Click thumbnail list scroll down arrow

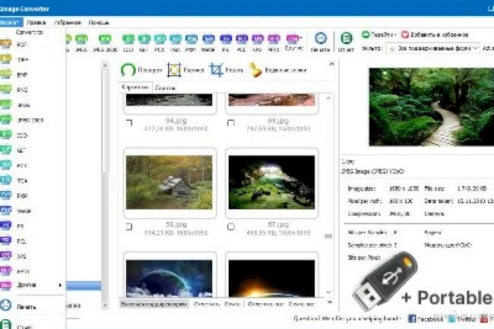click(x=328, y=292)
